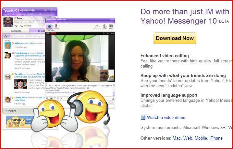This screenshot has width=233, height=149.
Task: Click the IMVironments icon in chat toolbar
Action: point(97,27)
